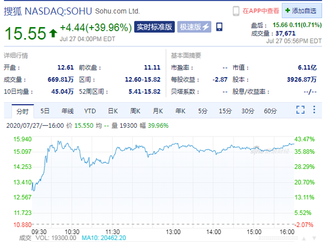Click the VOL: 19300.00 label
This screenshot has width=328, height=242.
click(x=56, y=238)
